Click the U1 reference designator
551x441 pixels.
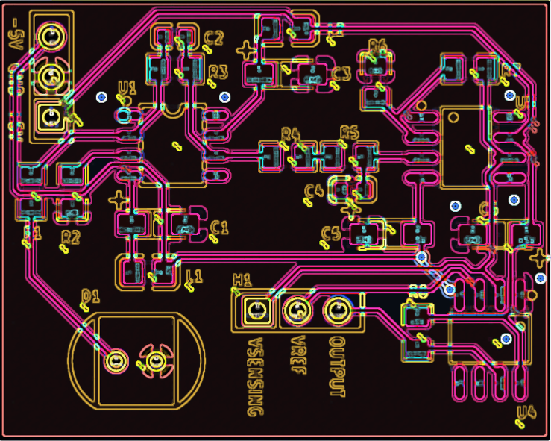click(126, 89)
